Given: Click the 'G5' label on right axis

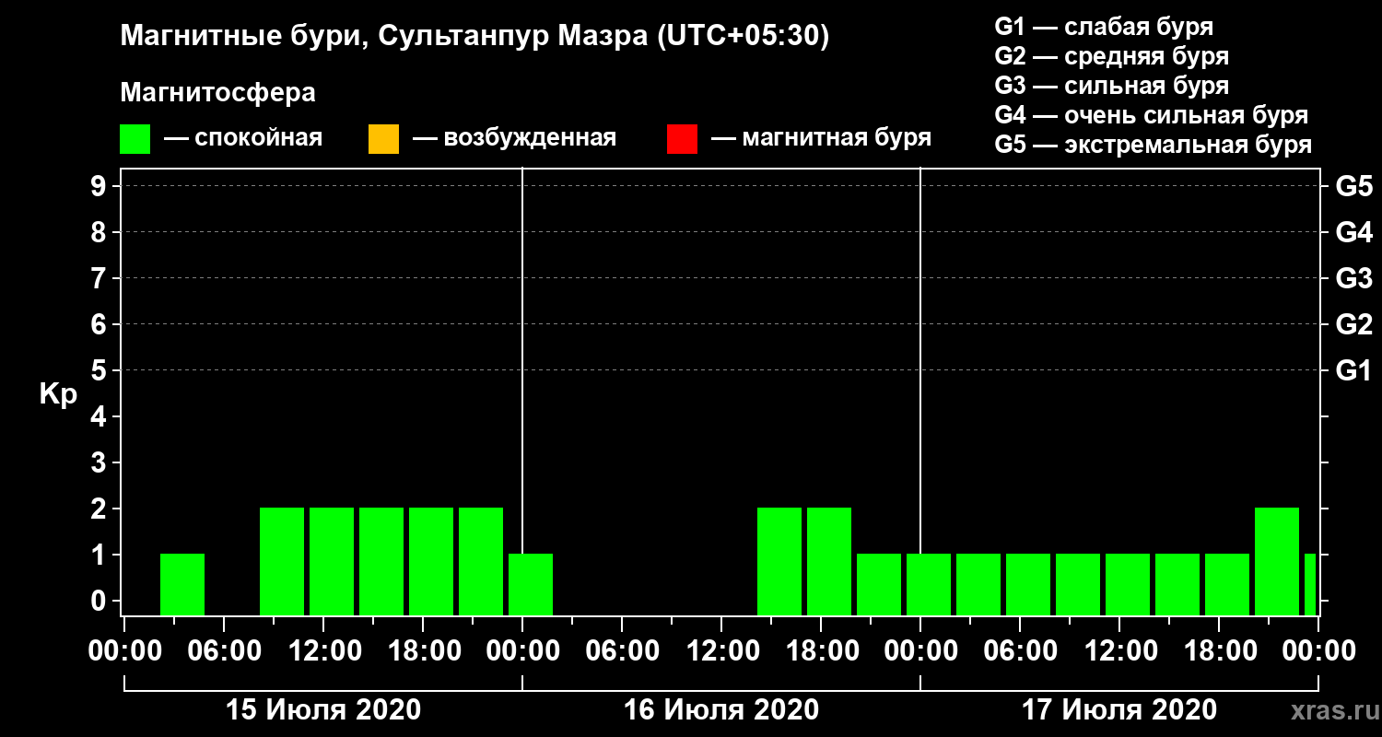Looking at the screenshot, I should (x=1353, y=186).
